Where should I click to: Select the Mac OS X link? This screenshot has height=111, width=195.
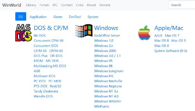[162, 46]
